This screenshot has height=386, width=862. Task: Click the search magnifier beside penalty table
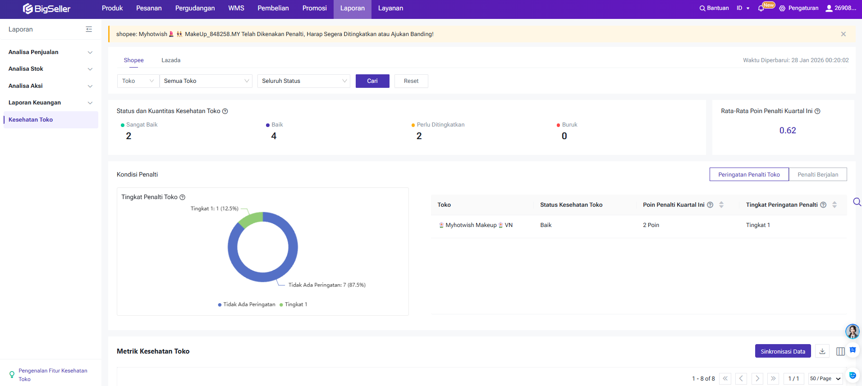coord(857,202)
